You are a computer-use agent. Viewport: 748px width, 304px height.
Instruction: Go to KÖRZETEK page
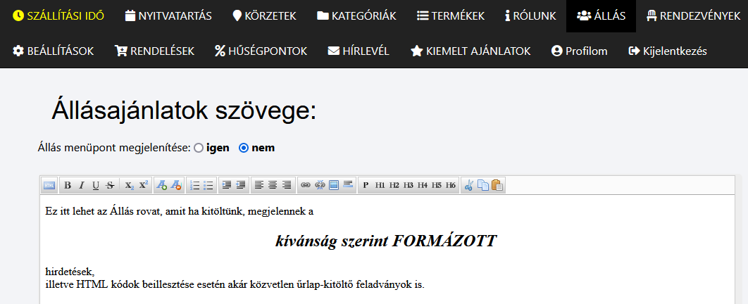tap(264, 15)
